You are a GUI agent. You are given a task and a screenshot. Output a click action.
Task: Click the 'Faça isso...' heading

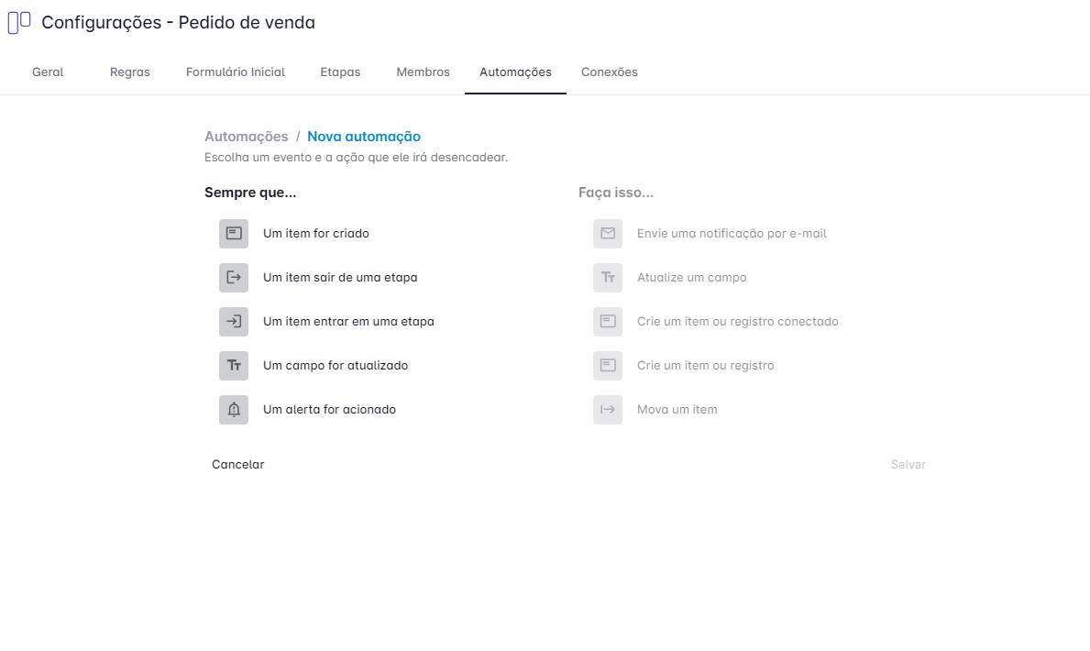click(x=616, y=193)
